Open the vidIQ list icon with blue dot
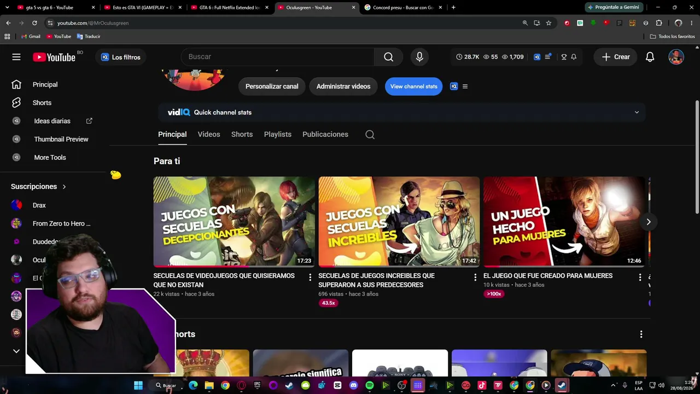Viewport: 700px width, 394px height. pyautogui.click(x=548, y=56)
